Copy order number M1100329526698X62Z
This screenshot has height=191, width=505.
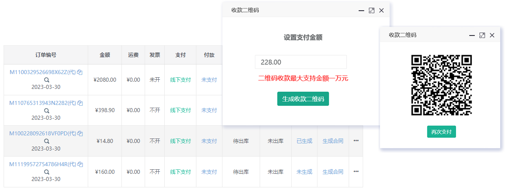[80, 72]
